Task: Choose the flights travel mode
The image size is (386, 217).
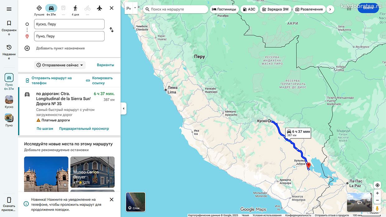Action: click(99, 8)
